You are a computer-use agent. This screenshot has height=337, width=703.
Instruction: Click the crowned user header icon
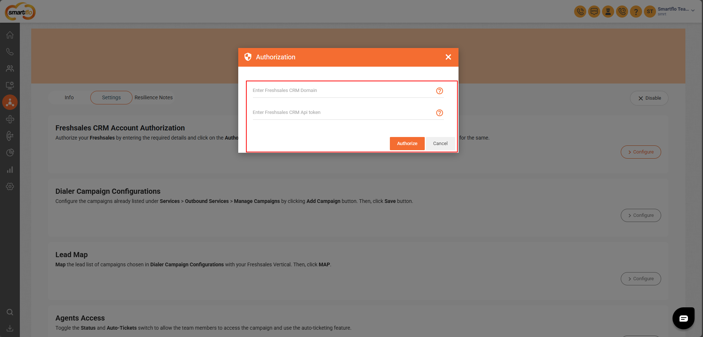pos(608,11)
